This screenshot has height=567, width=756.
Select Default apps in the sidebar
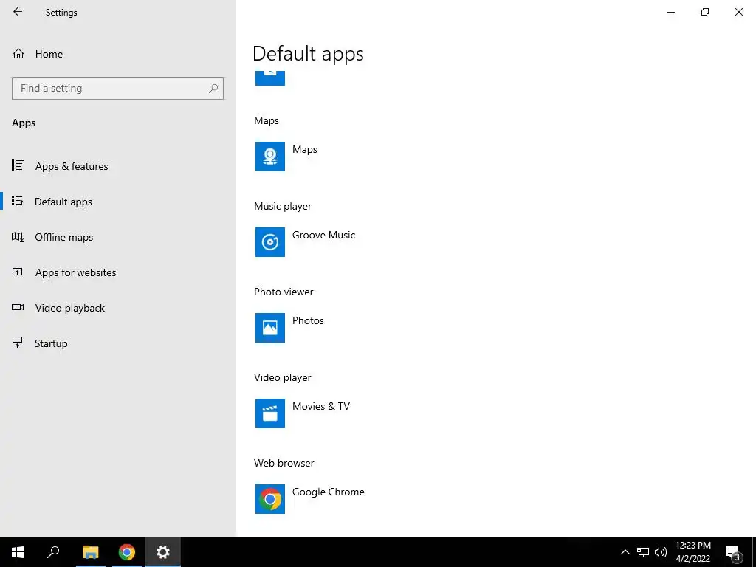(63, 202)
